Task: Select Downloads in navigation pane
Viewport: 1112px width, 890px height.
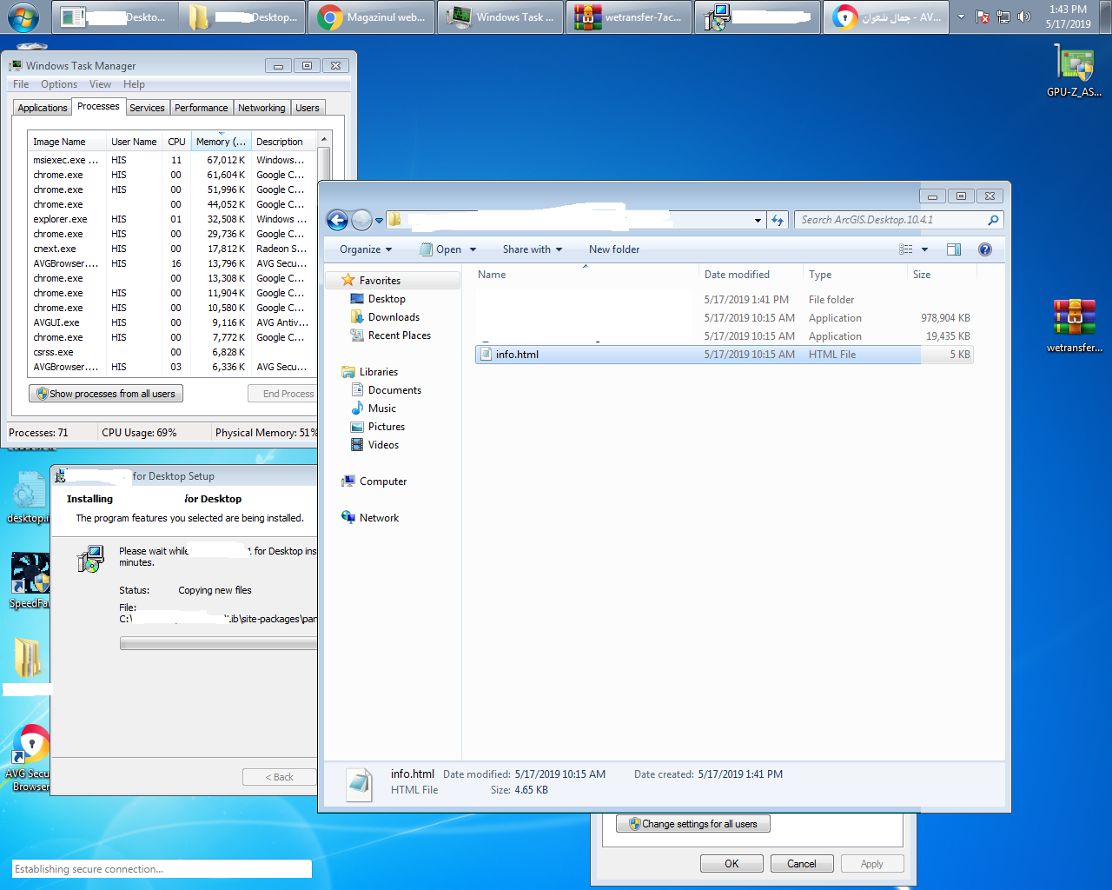Action: tap(394, 317)
